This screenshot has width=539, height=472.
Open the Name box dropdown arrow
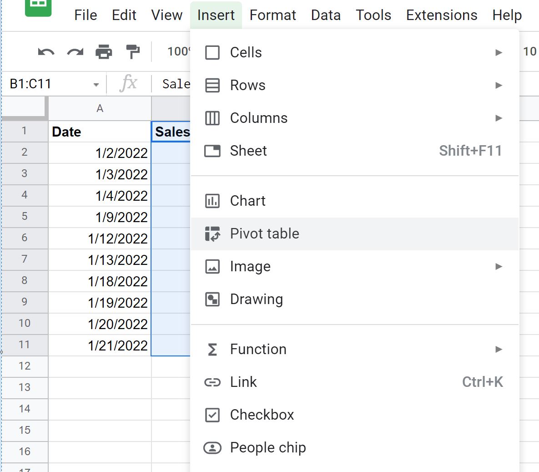96,85
